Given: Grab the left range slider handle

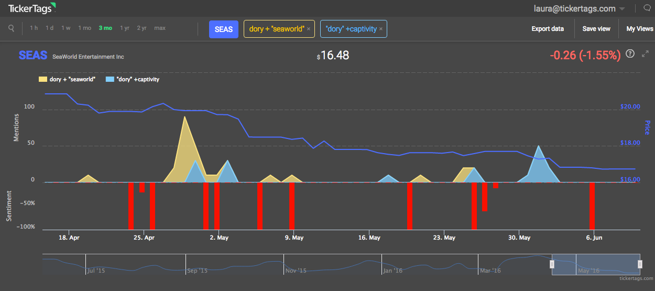Looking at the screenshot, I should pyautogui.click(x=551, y=265).
